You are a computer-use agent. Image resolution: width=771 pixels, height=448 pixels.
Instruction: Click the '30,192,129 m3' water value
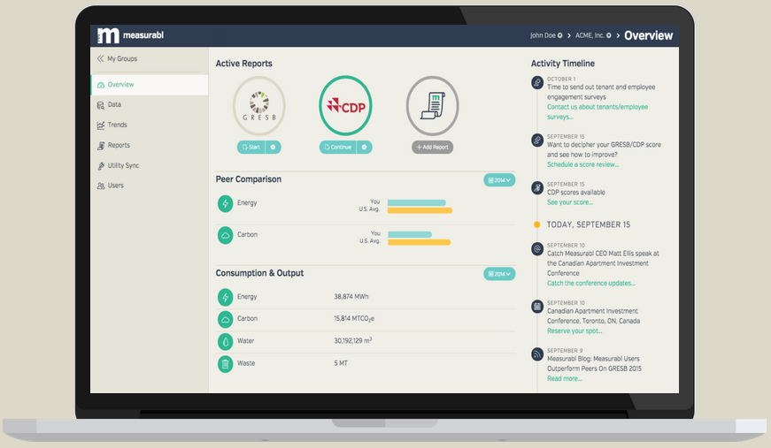point(353,340)
